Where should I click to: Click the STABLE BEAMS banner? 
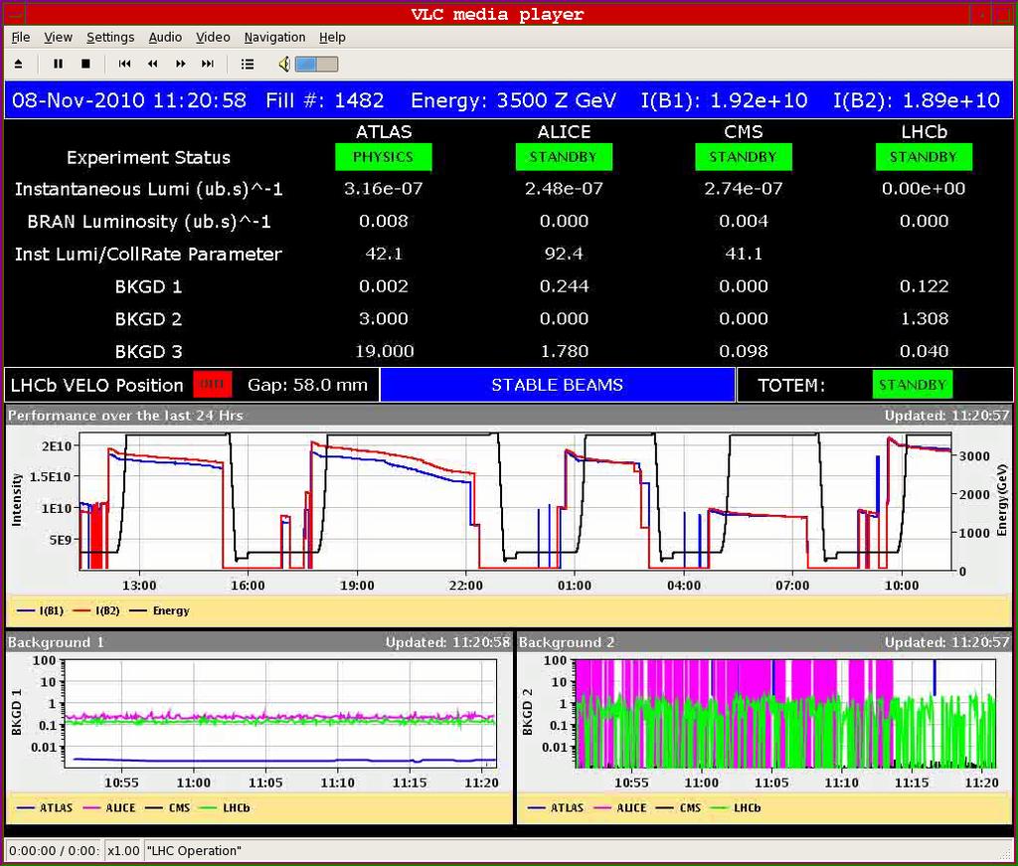coord(557,385)
